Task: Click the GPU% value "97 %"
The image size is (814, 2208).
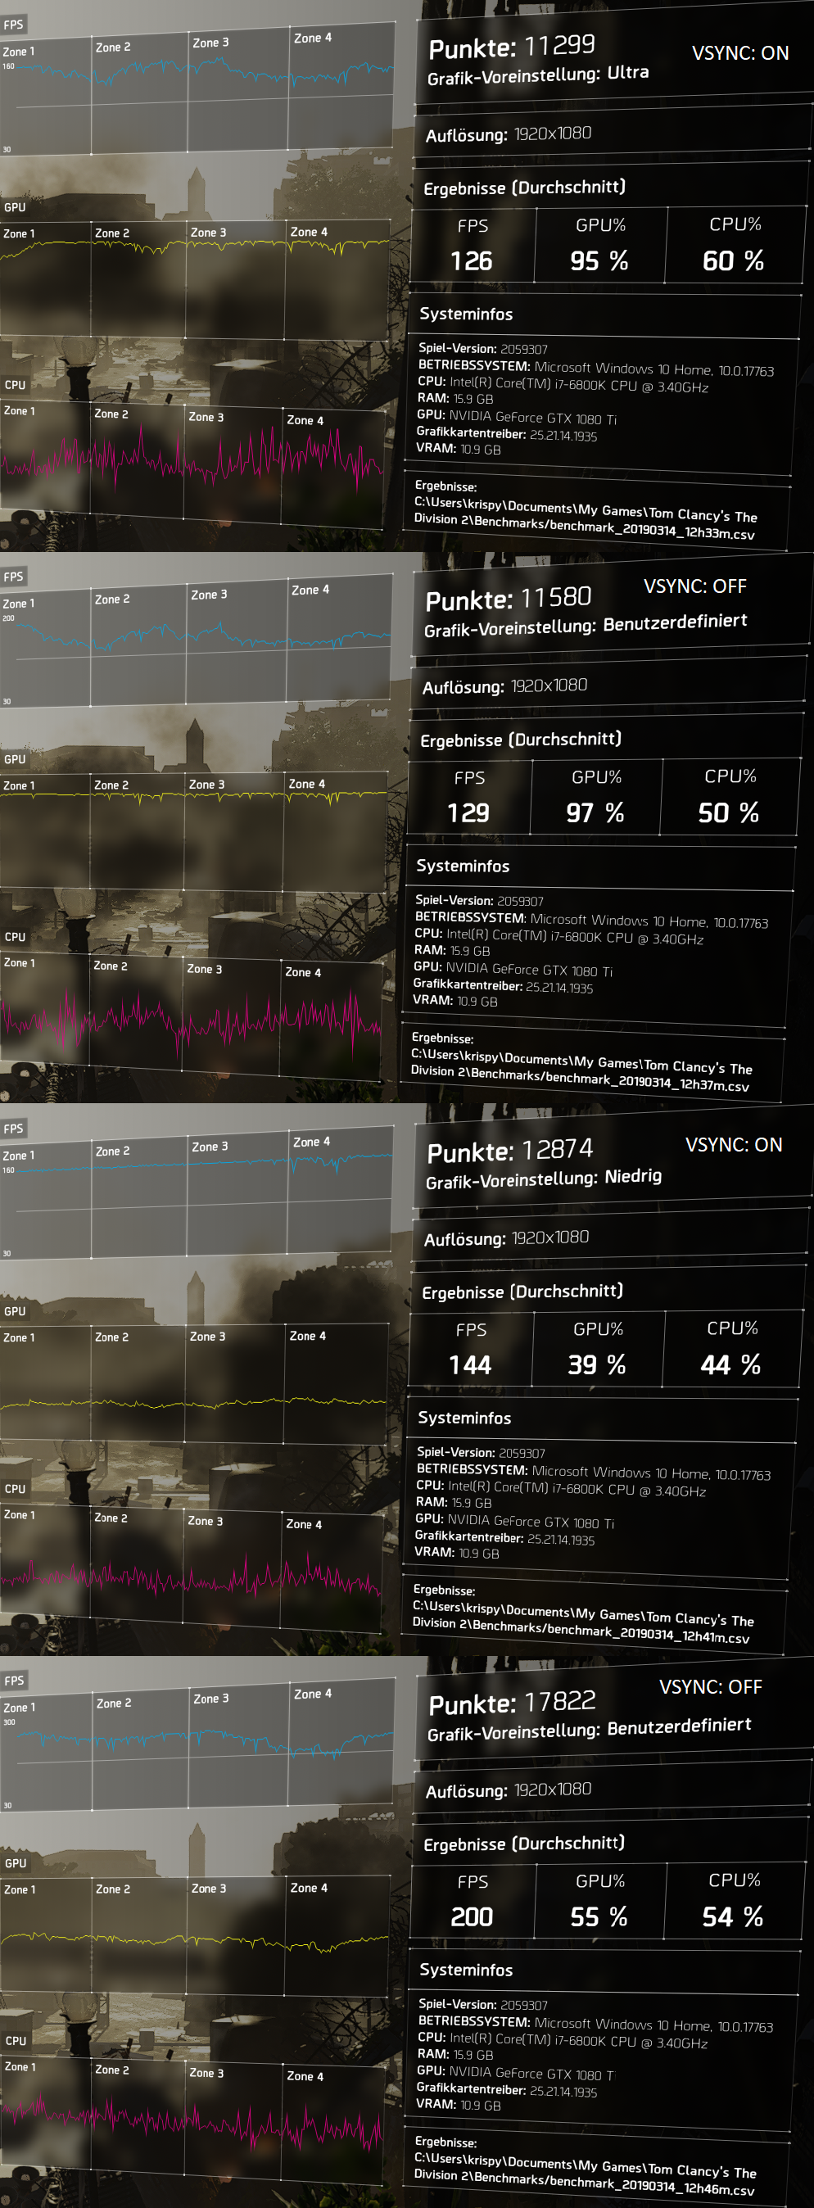Action: tap(595, 813)
